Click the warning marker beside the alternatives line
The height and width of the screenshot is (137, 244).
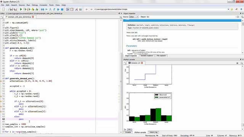click(1, 81)
